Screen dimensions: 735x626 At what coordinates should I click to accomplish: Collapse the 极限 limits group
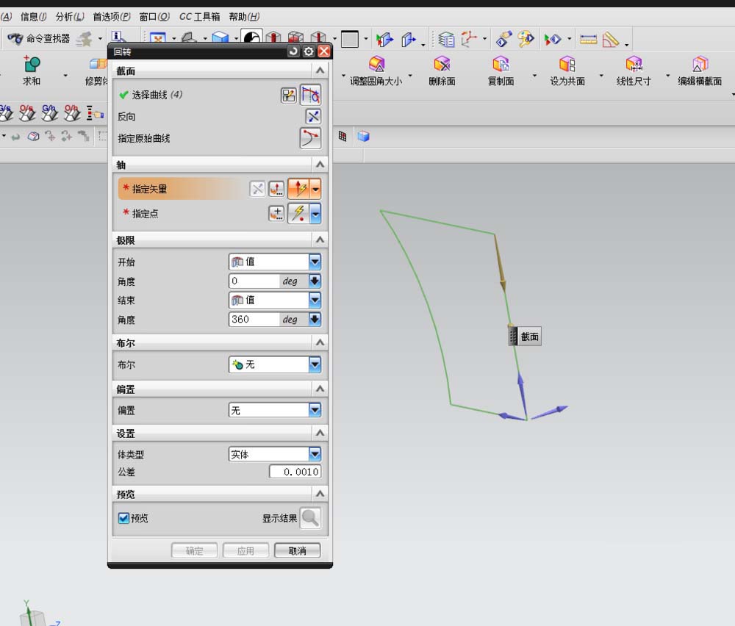pyautogui.click(x=320, y=240)
